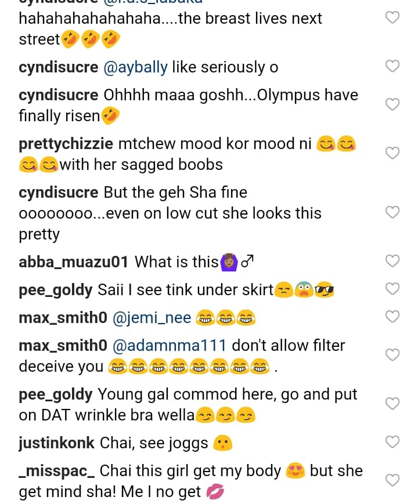Like pee_goldy's "Saii I see tink" comment
The width and height of the screenshot is (418, 504).
(393, 288)
